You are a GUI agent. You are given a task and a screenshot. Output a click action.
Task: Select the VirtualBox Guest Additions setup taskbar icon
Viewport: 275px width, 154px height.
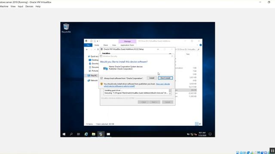click(101, 134)
